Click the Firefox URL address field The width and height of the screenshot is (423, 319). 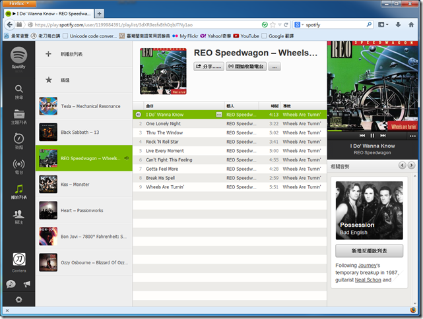[146, 25]
